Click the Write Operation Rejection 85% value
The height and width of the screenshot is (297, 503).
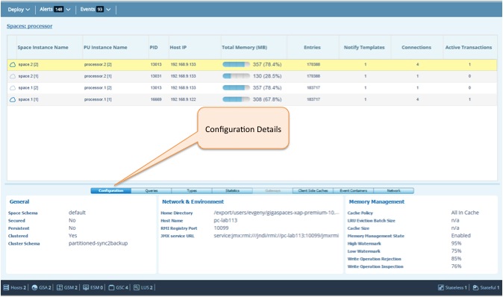point(456,259)
